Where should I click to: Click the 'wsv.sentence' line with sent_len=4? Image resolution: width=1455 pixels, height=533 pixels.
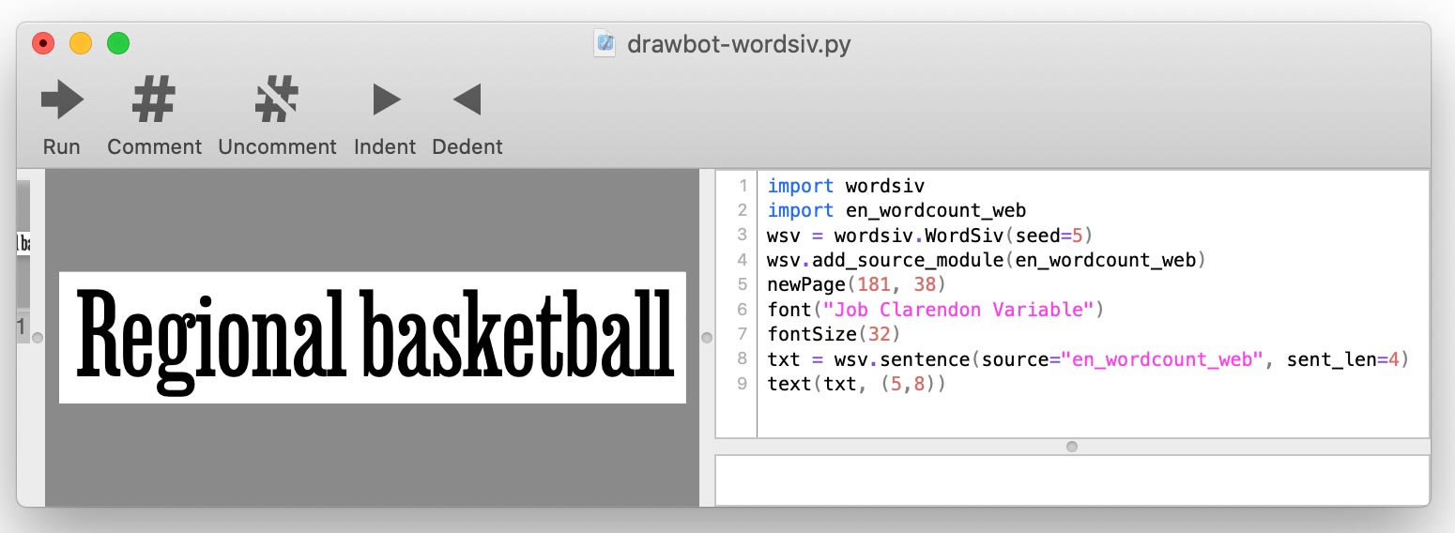[x=1088, y=359]
